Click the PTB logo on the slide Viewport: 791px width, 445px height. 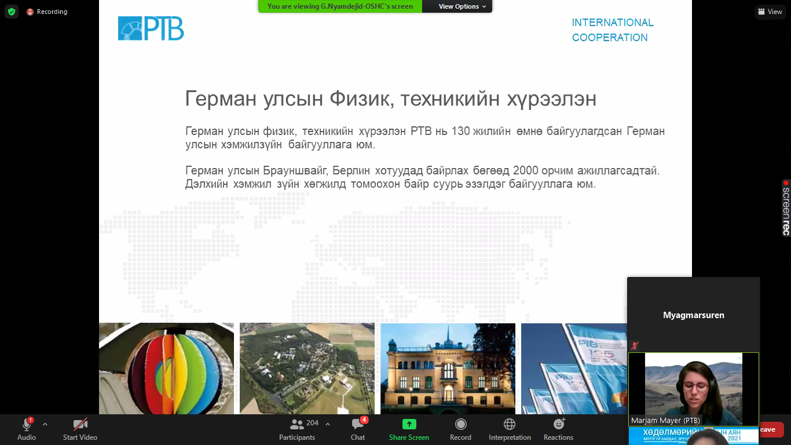151,28
